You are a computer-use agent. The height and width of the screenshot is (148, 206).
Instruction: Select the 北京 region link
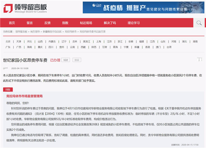click(x=8, y=41)
